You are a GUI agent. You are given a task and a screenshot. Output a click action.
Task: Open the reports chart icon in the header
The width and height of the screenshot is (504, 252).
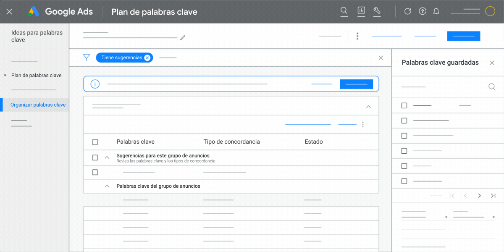tap(360, 11)
